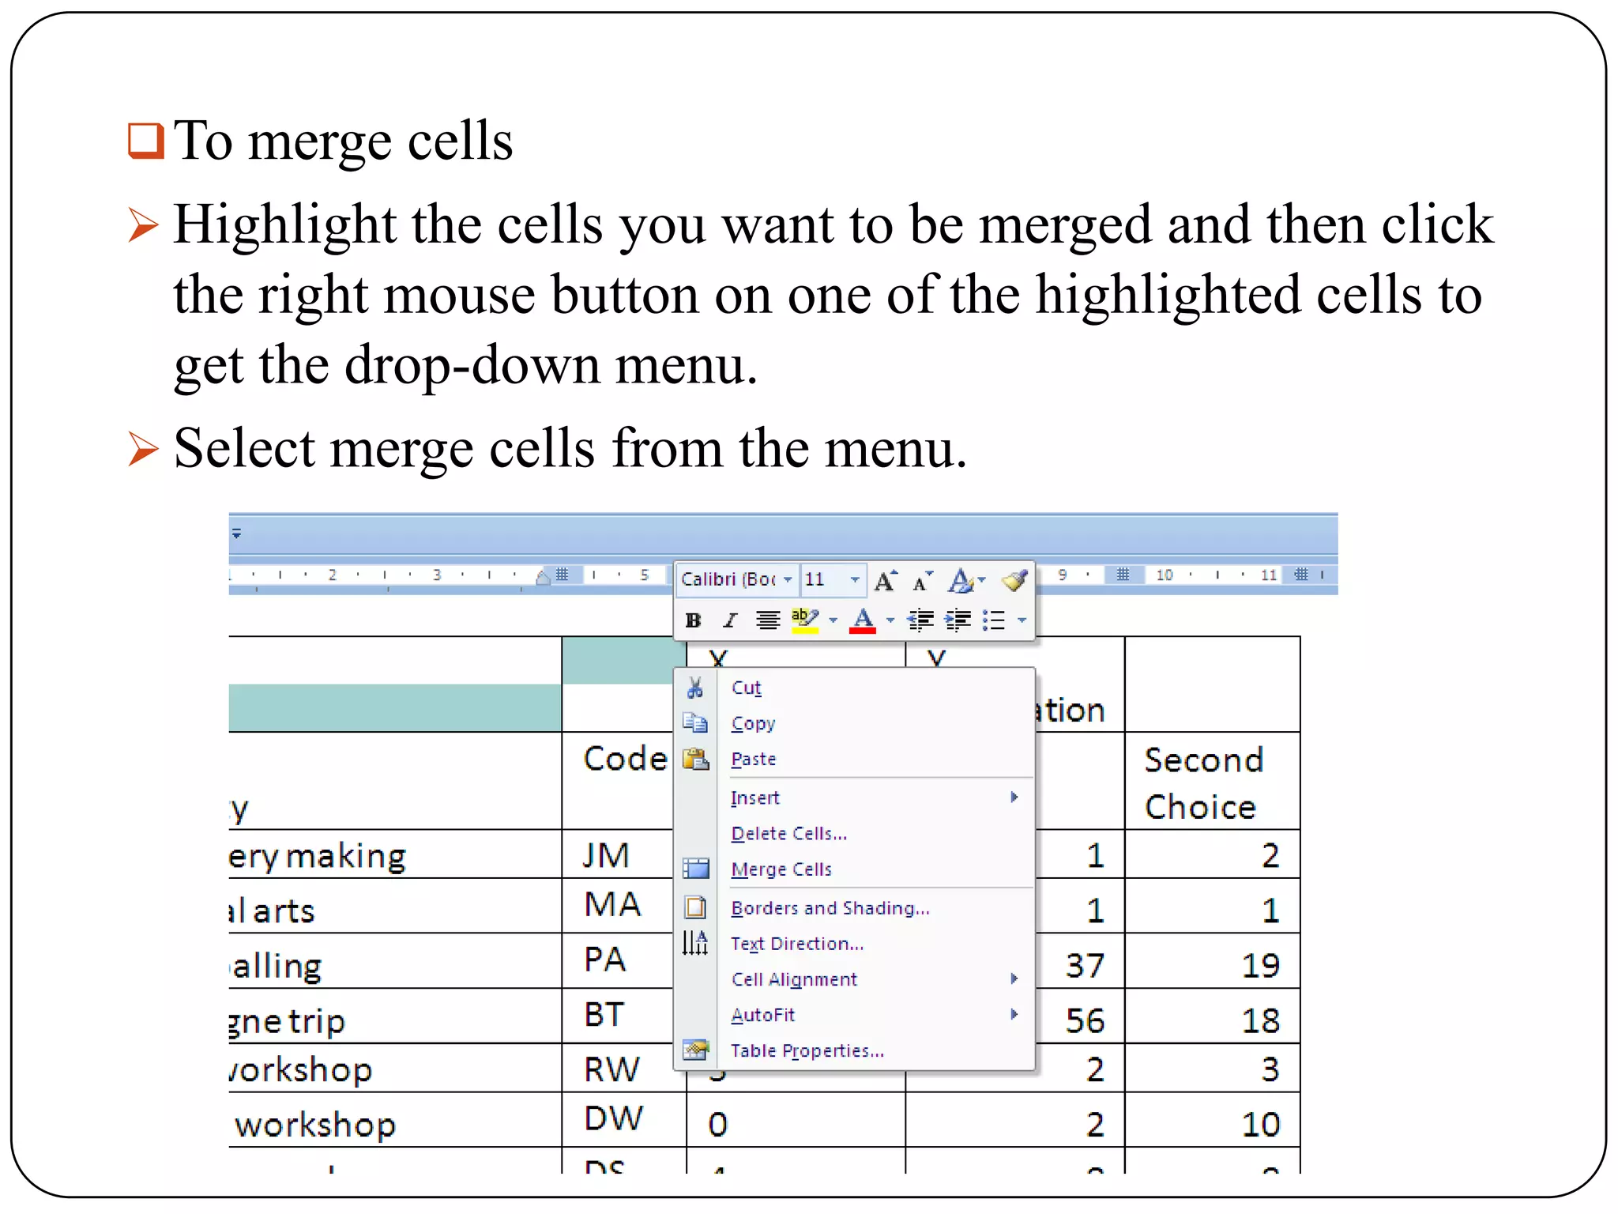Screen dimensions: 1618x1214
Task: Open font color dropdown arrow
Action: (890, 620)
